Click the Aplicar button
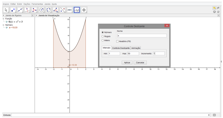The width and height of the screenshot is (223, 118). tap(127, 62)
